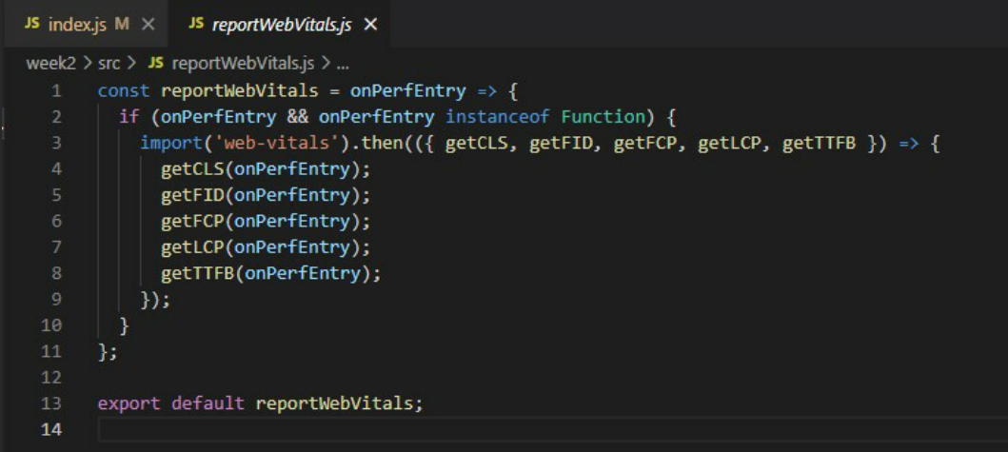Click line number 1 in gutter

[x=56, y=91]
